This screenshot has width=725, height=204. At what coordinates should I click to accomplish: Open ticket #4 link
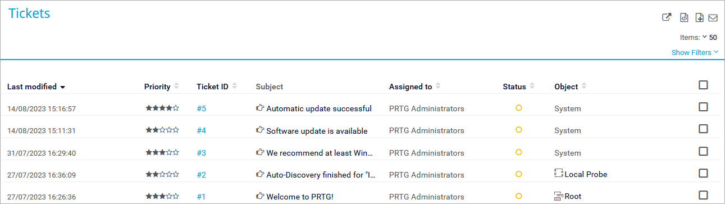pos(202,130)
